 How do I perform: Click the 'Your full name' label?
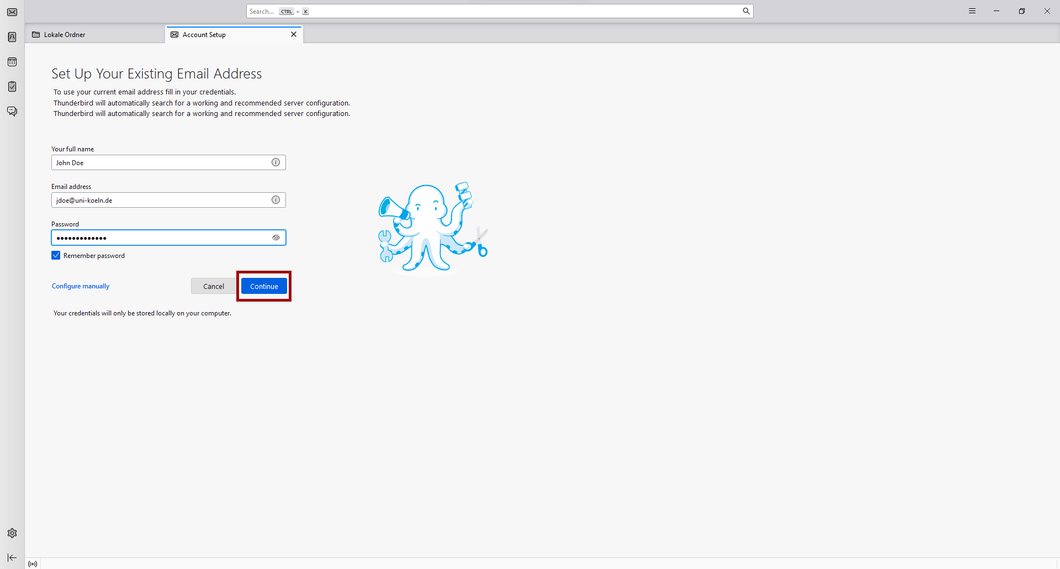(x=73, y=149)
